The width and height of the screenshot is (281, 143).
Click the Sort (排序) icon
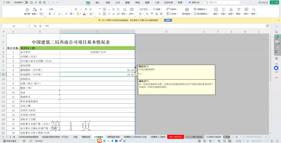[231, 10]
